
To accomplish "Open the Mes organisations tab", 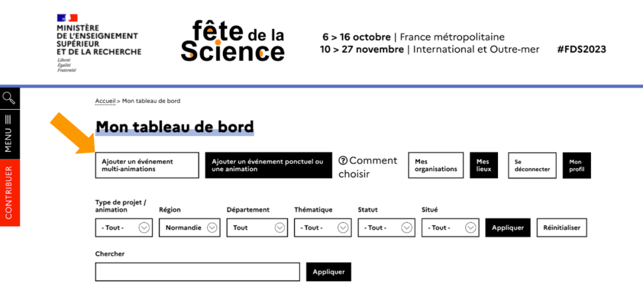I will point(436,165).
